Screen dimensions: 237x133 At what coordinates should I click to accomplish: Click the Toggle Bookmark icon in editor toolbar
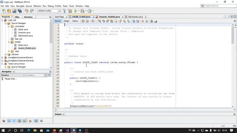(x=128, y=21)
